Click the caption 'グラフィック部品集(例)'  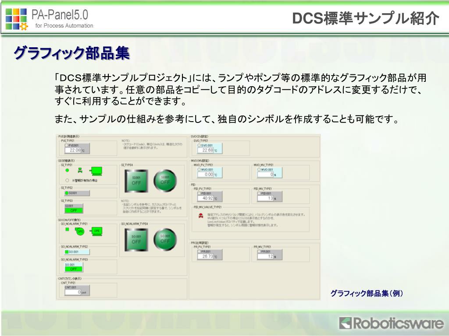coord(367,294)
